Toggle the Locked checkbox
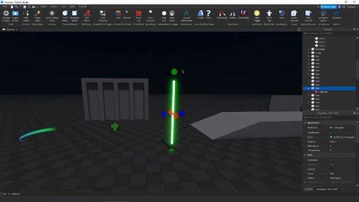Image resolution: width=359 pixels, height=202 pixels. (x=331, y=169)
